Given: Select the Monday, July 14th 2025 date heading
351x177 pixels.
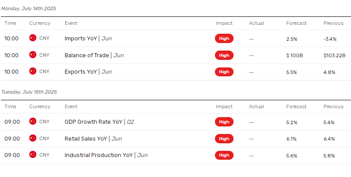Looking at the screenshot, I should tap(28, 8).
